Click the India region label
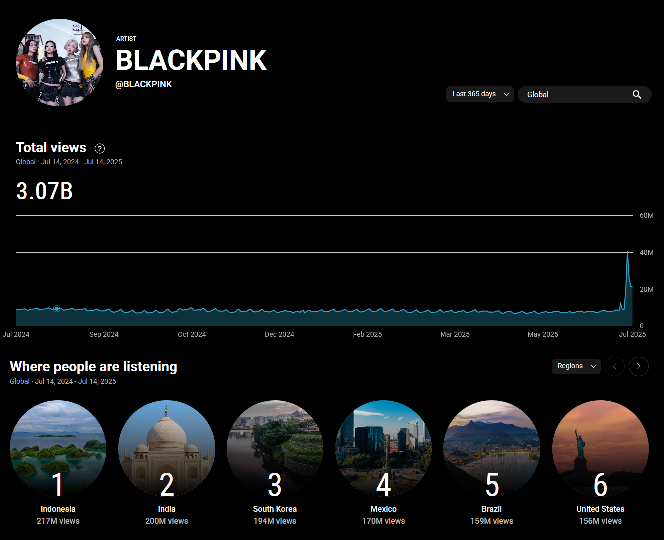The width and height of the screenshot is (664, 540). point(167,509)
